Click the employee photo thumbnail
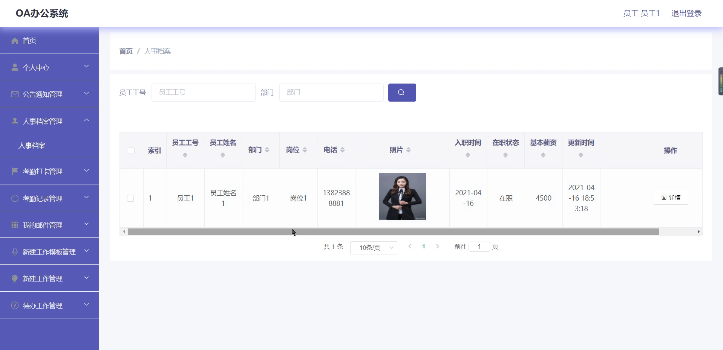The image size is (723, 350). point(402,196)
